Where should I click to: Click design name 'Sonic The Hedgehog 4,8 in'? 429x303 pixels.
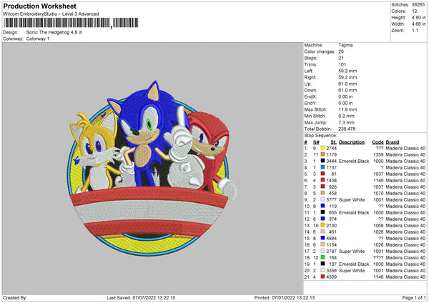[x=54, y=32]
